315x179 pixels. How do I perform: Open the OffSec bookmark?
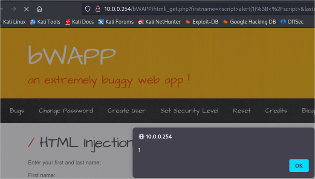[x=292, y=22]
